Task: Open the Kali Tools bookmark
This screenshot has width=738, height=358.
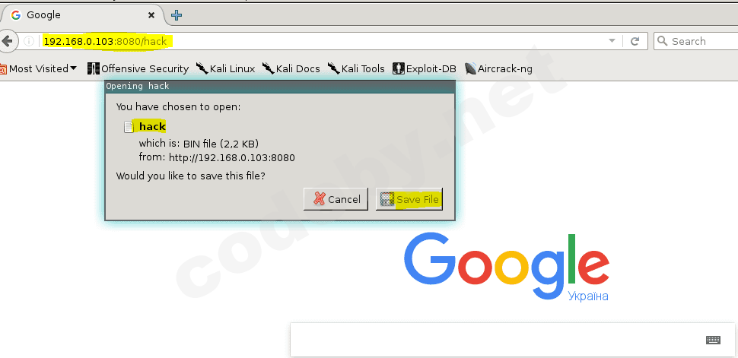Action: [x=356, y=68]
